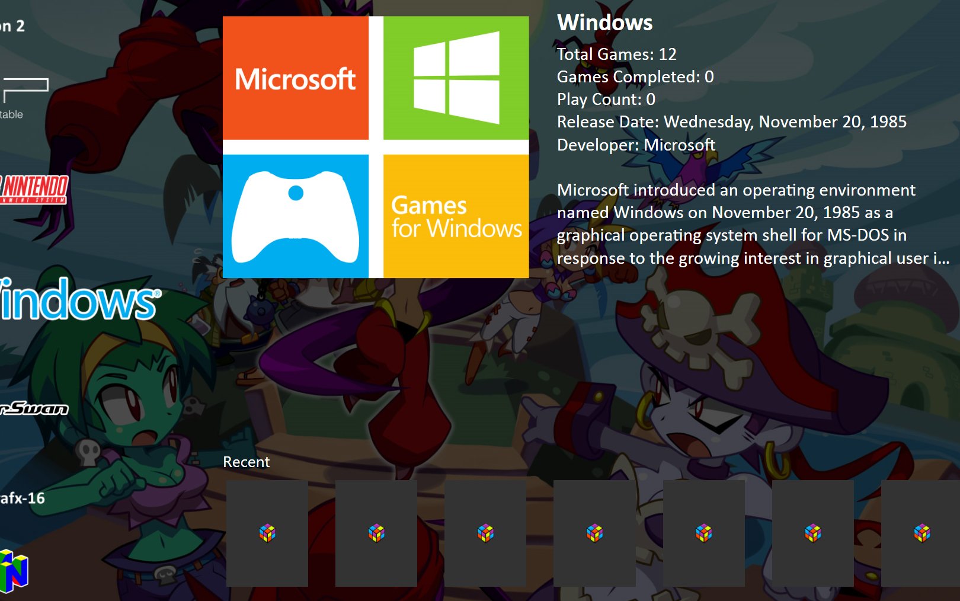Viewport: 960px width, 601px height.
Task: Open the seventh Recent game thumbnail
Action: (x=920, y=533)
